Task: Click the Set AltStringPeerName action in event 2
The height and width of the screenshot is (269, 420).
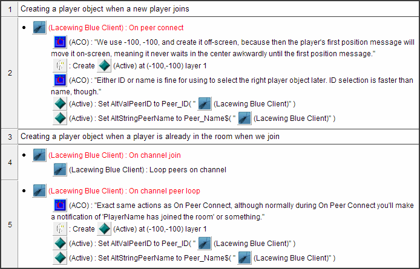Action: (194, 118)
